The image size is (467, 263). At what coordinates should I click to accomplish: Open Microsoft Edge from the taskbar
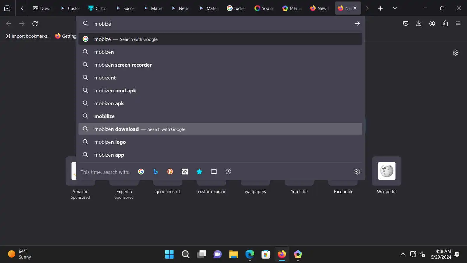250,254
